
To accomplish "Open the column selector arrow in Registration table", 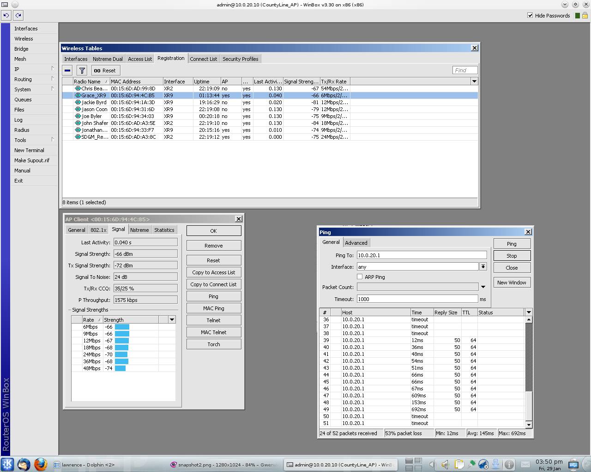I will tap(474, 81).
